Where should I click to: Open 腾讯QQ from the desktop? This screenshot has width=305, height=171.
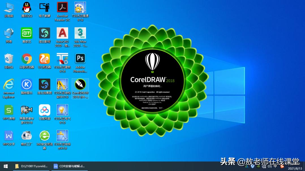(x=26, y=8)
